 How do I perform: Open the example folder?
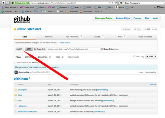(x=22, y=90)
